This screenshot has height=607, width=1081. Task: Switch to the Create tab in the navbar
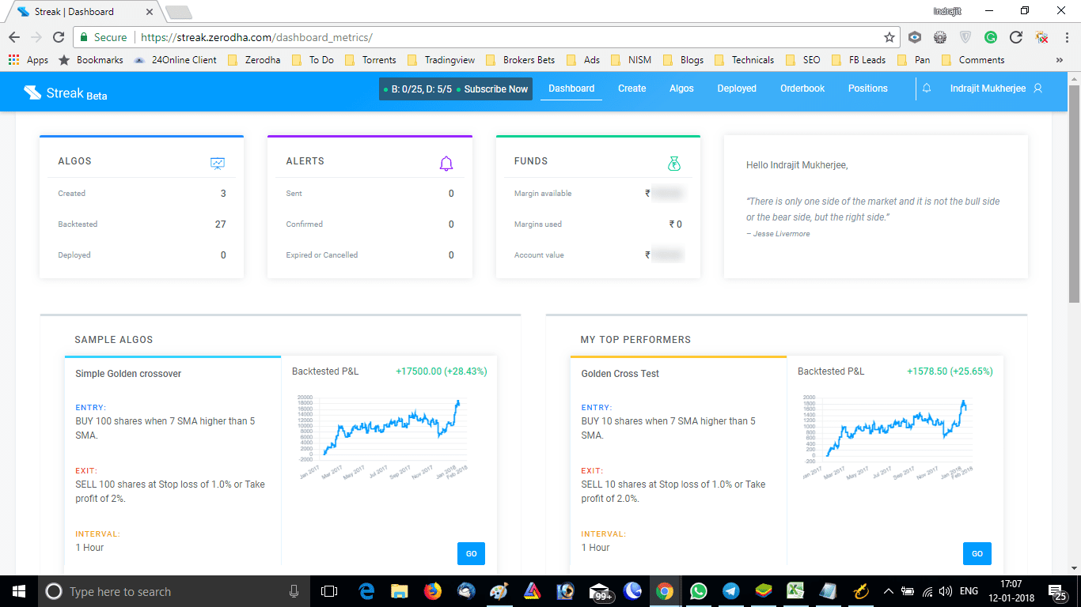click(x=632, y=89)
